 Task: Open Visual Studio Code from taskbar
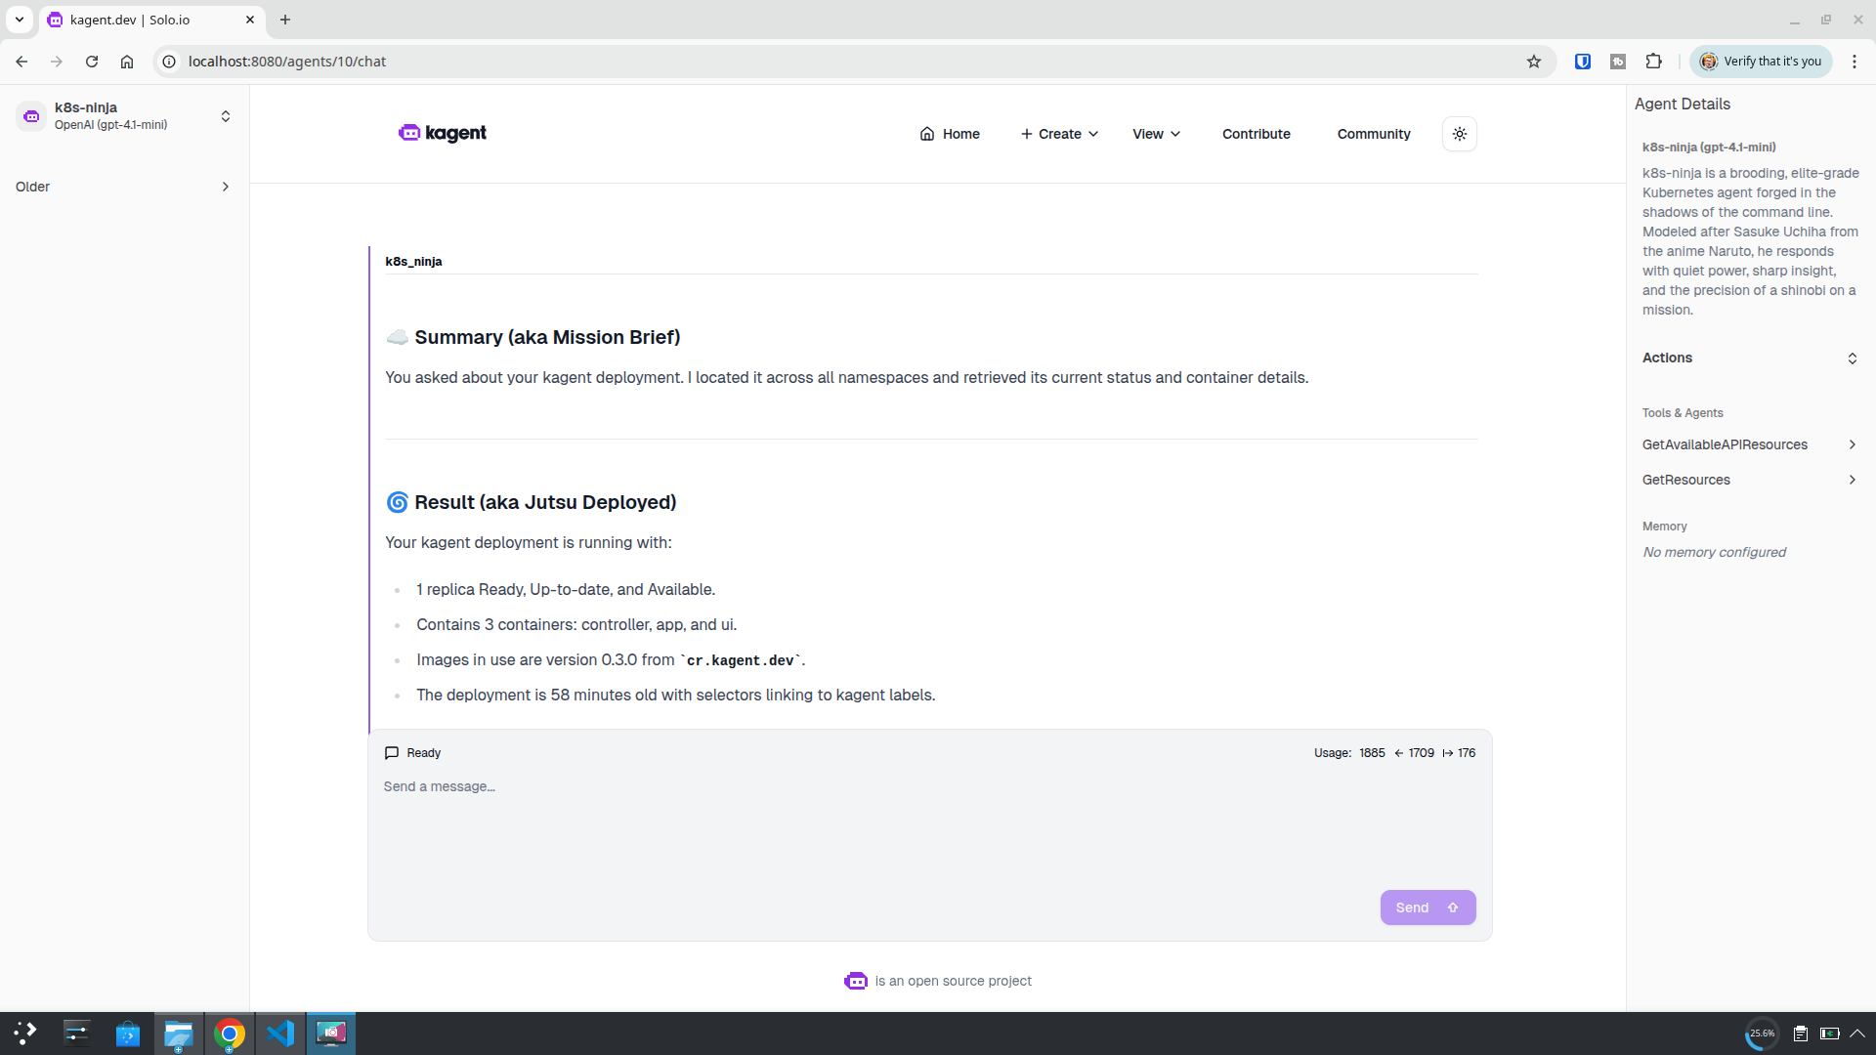[x=280, y=1034]
